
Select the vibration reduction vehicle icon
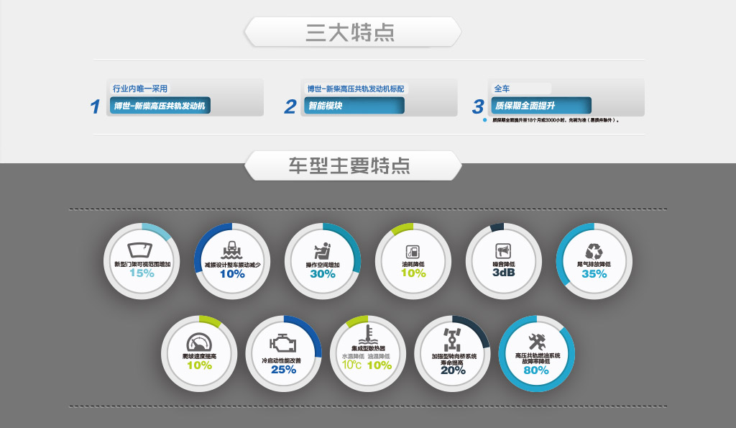[231, 250]
